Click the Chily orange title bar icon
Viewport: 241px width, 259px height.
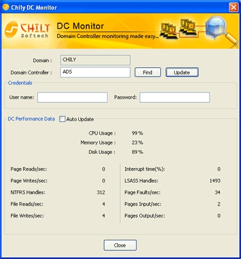coord(6,7)
